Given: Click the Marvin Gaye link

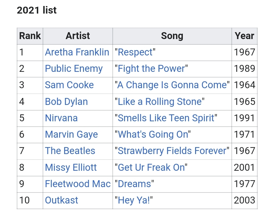Looking at the screenshot, I should coord(71,135).
